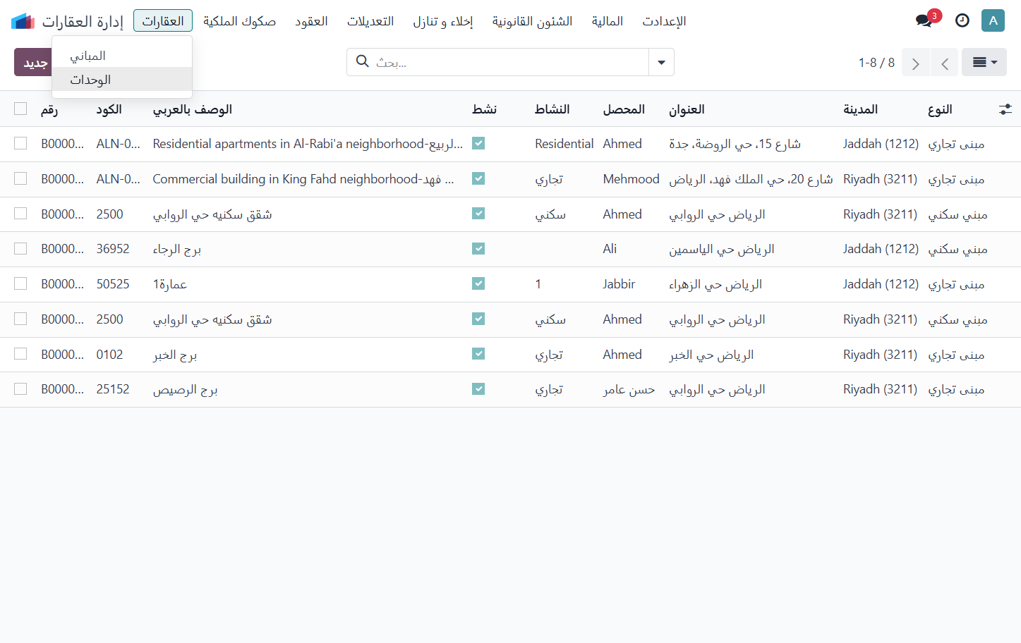
Task: Click the Mehmood collector cell
Action: point(631,179)
